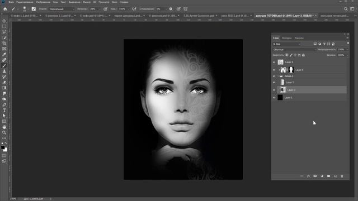
Task: Toggle visibility of Layer 1
Action: 274,98
